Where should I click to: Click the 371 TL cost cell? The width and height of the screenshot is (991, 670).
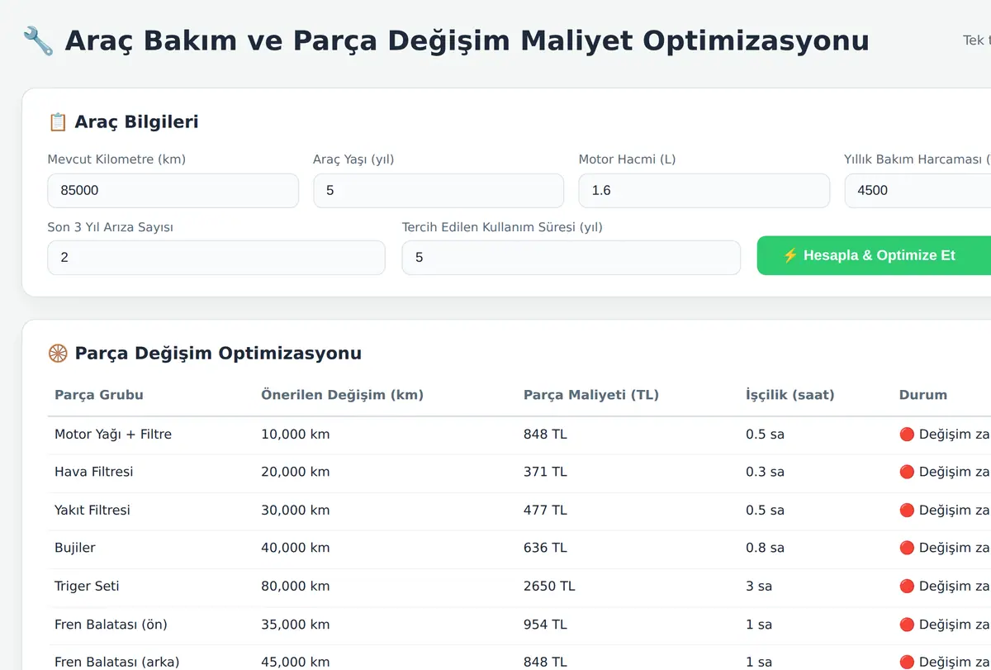(x=545, y=473)
